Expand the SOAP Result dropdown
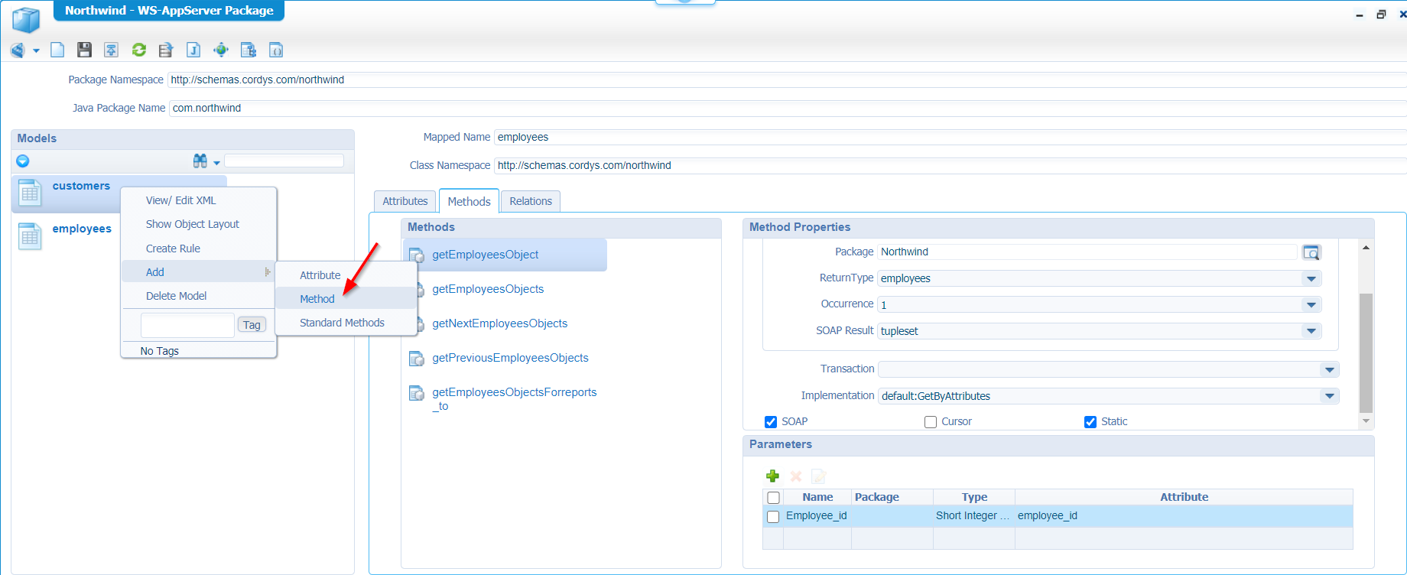 coord(1311,331)
